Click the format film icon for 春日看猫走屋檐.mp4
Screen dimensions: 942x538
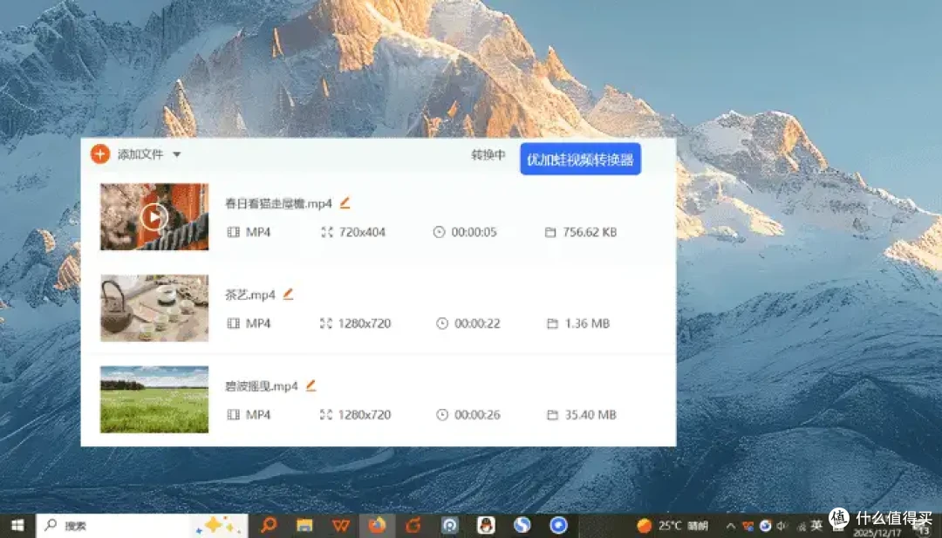pos(233,232)
